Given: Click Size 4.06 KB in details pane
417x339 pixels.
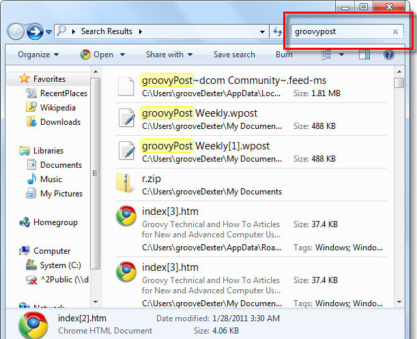Looking at the screenshot, I should [225, 331].
